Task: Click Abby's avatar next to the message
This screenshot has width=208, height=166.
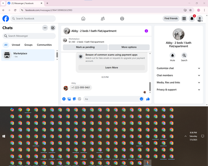Action: (x=66, y=88)
